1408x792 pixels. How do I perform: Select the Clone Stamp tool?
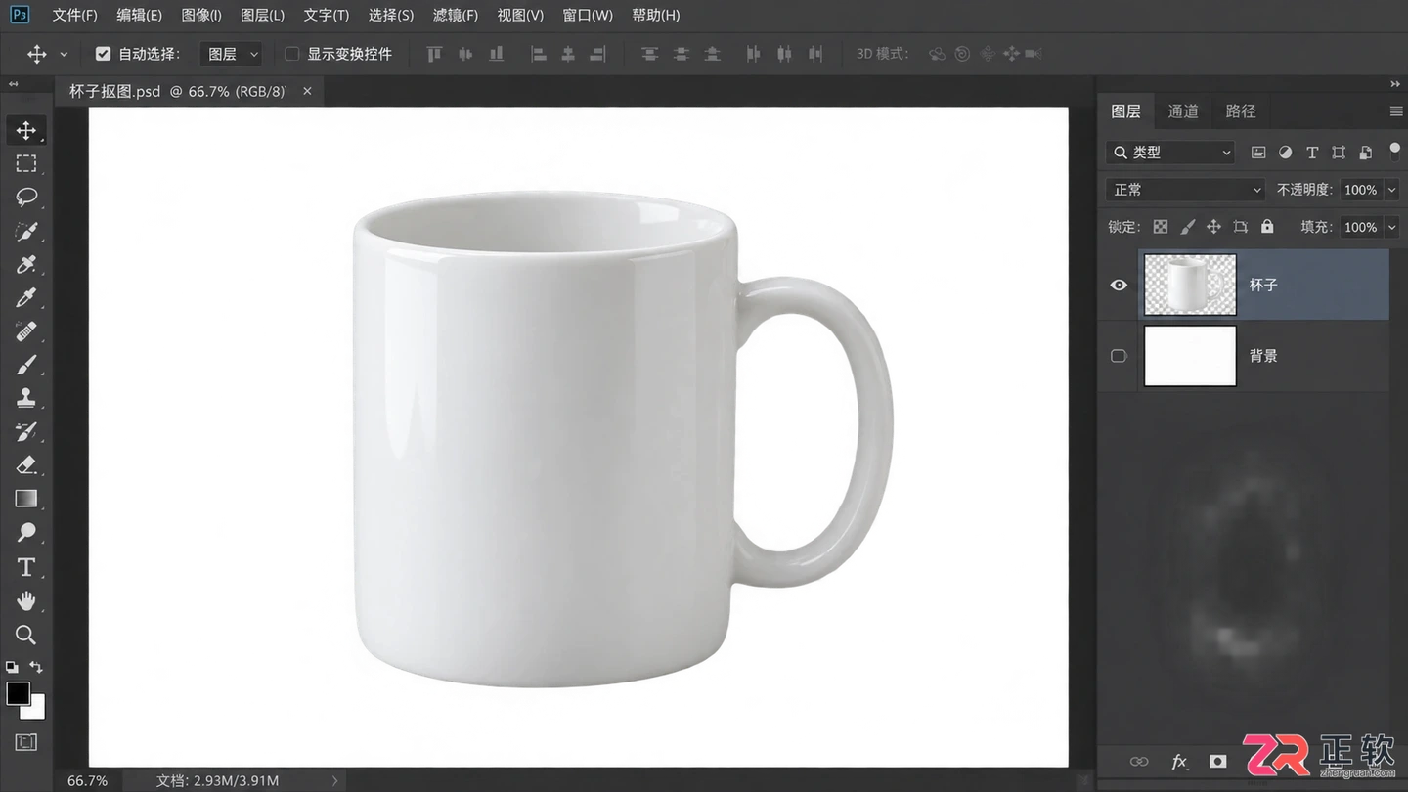[x=26, y=398]
